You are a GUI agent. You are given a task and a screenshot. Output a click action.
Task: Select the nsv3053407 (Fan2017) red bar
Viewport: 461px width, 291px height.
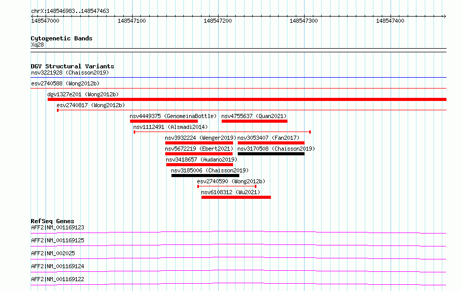[271, 143]
